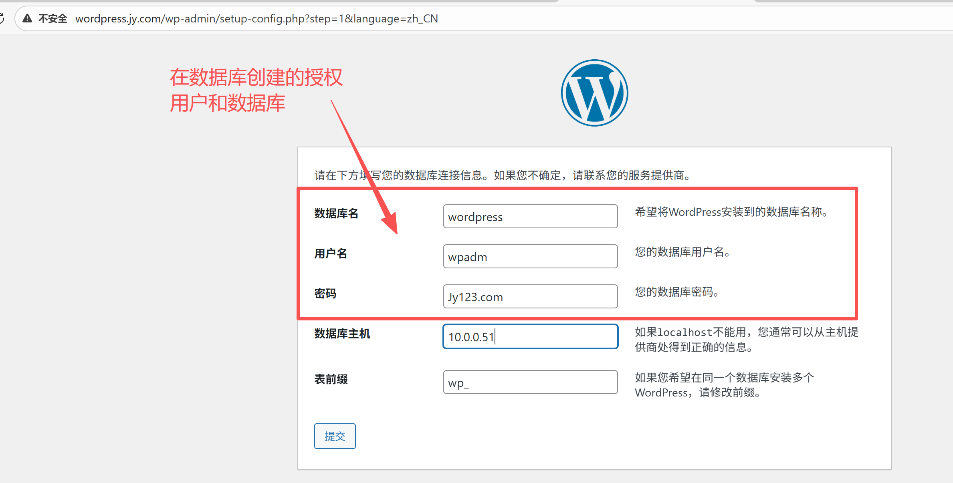
Task: Click the WordPress database name description text
Action: coord(731,212)
